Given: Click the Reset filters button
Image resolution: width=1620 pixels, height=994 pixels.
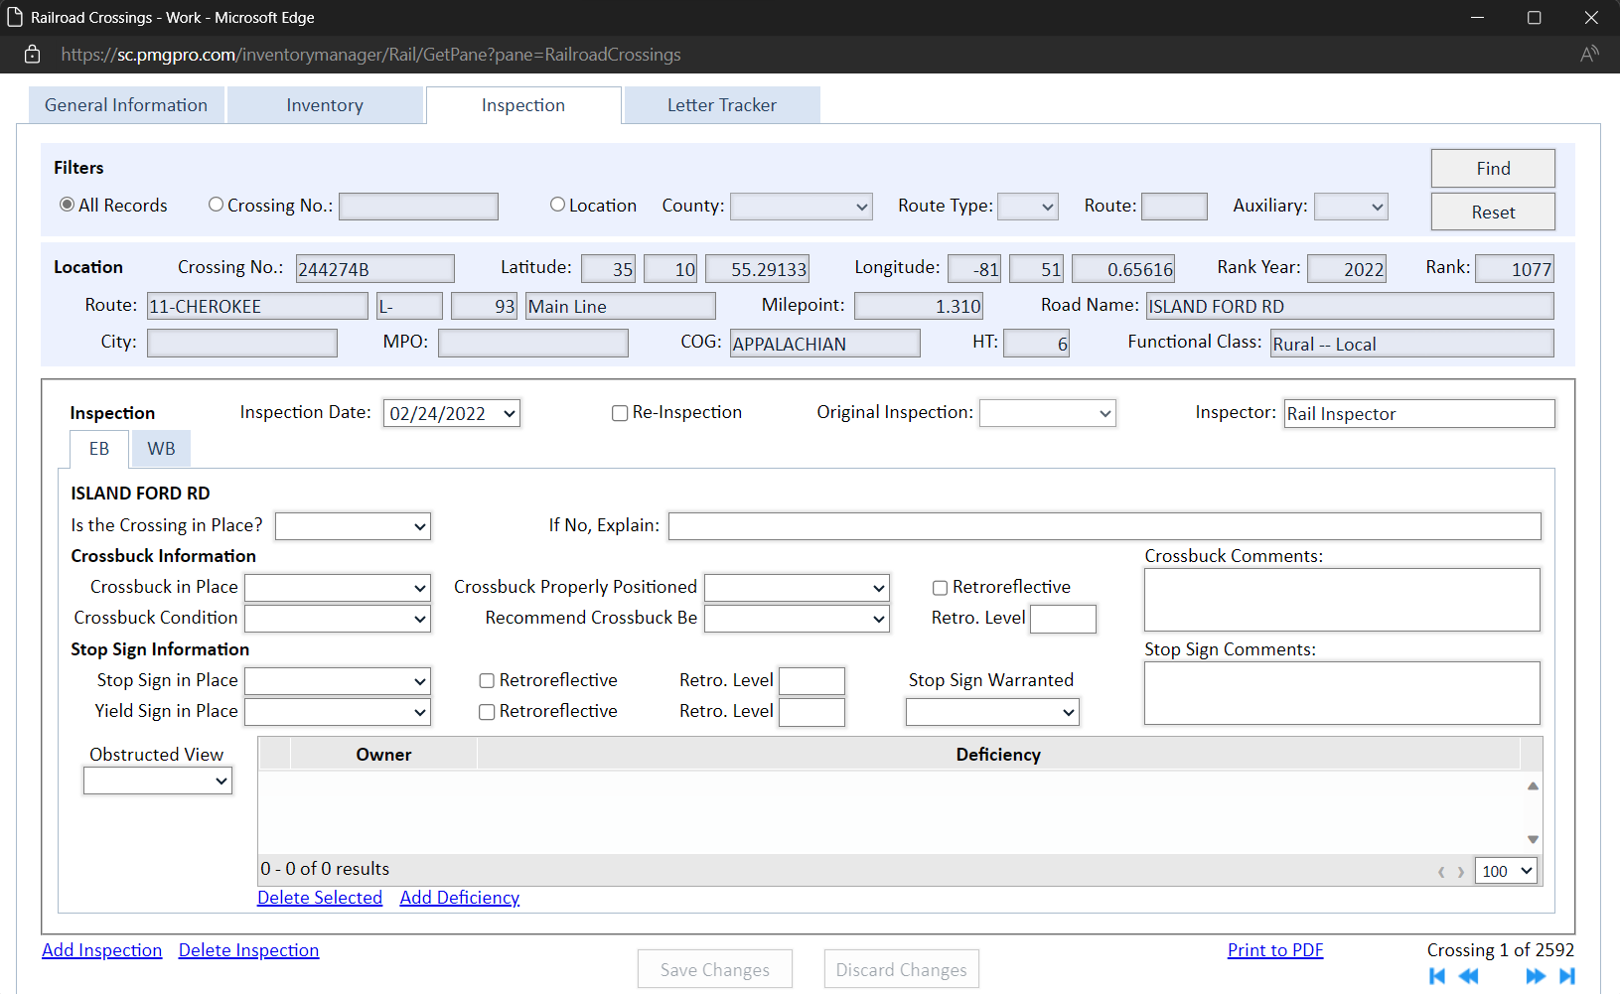Looking at the screenshot, I should coord(1493,212).
